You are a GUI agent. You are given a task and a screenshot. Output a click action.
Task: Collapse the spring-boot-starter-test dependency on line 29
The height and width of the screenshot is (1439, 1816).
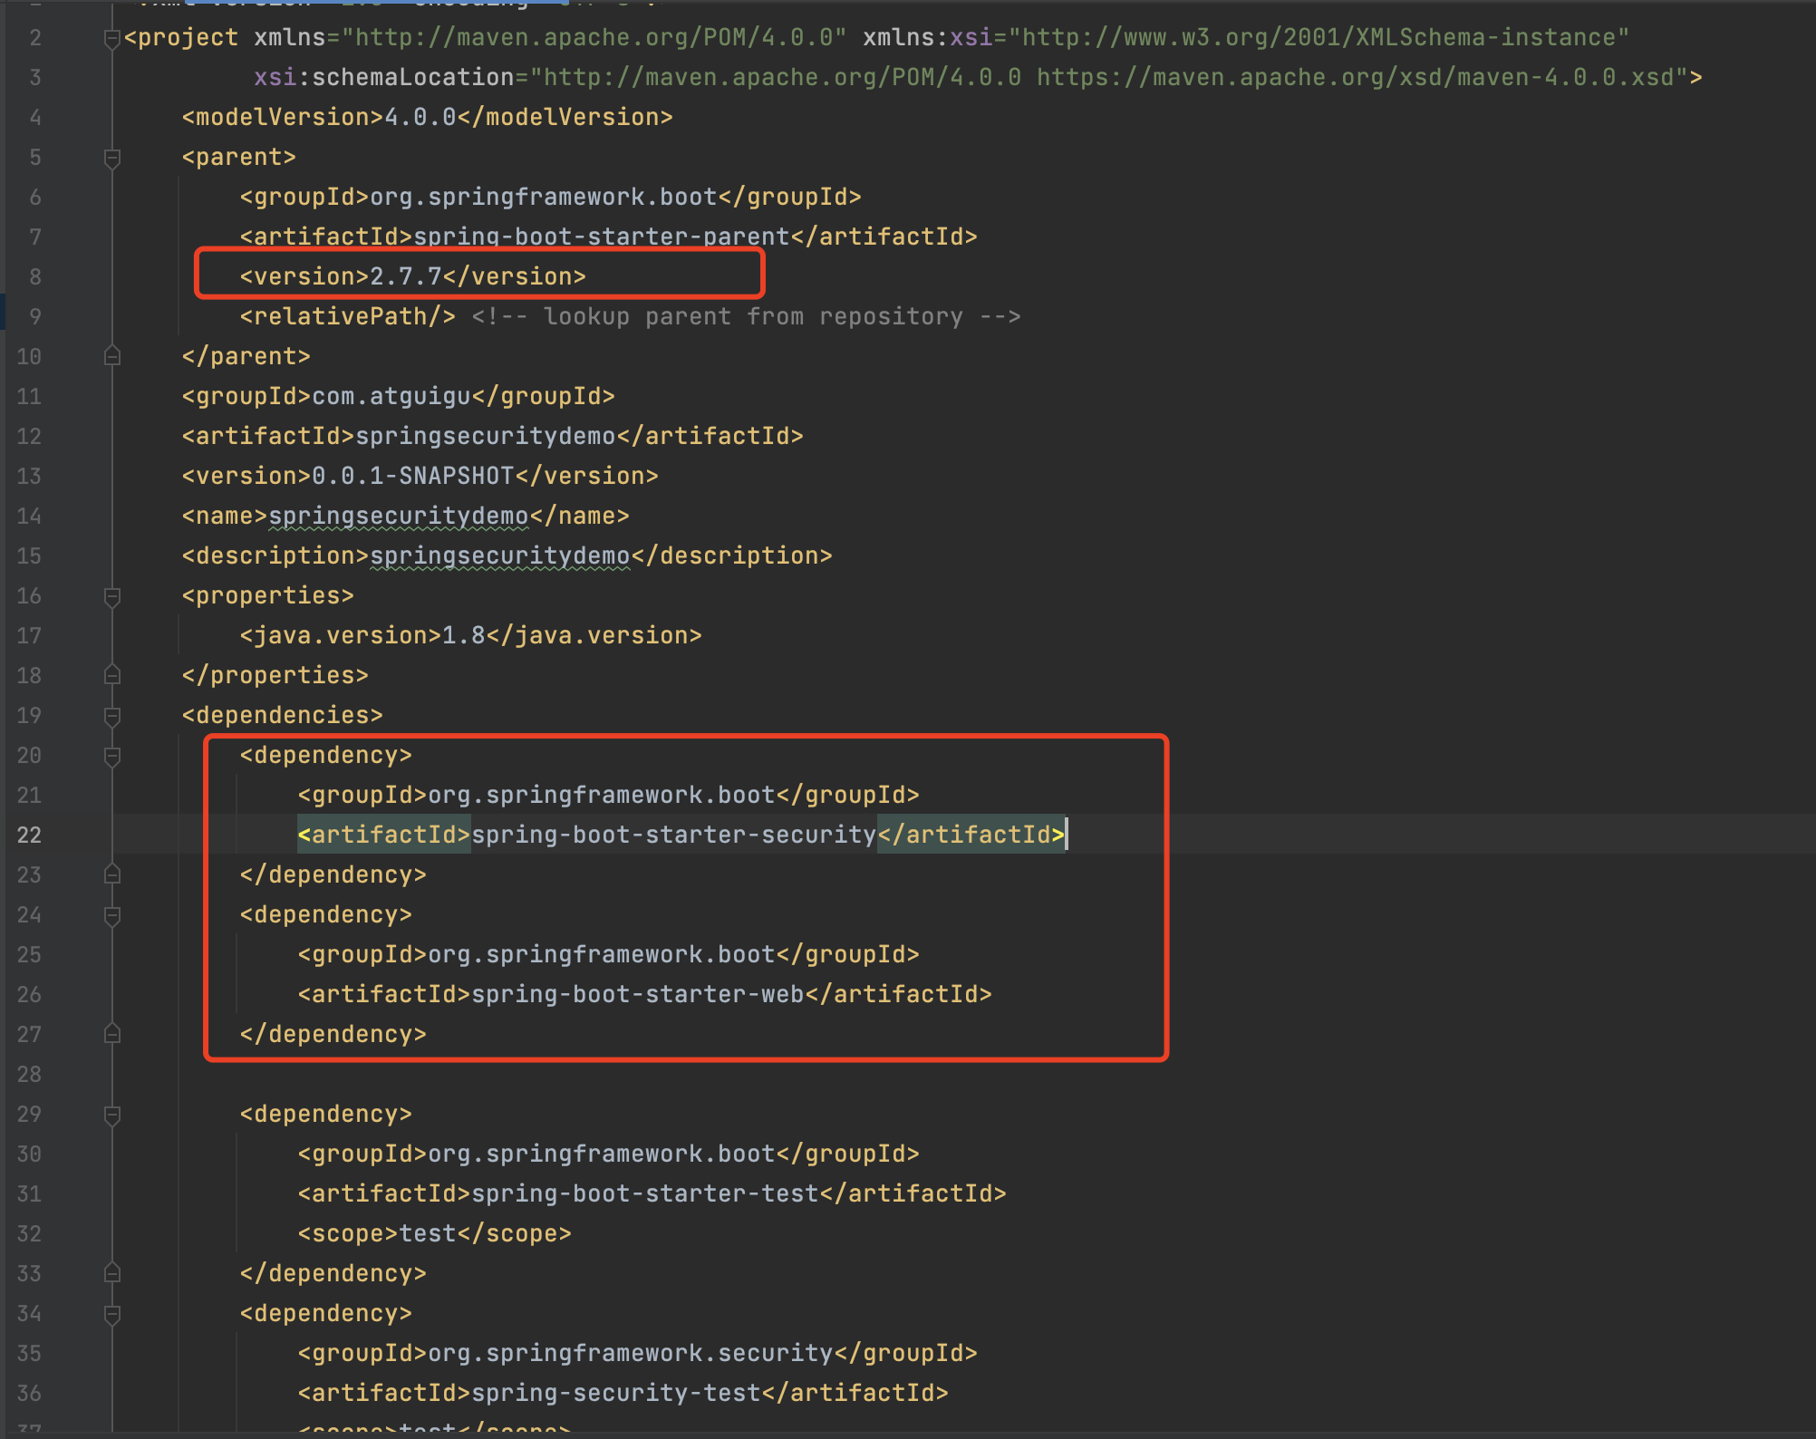(x=112, y=1115)
